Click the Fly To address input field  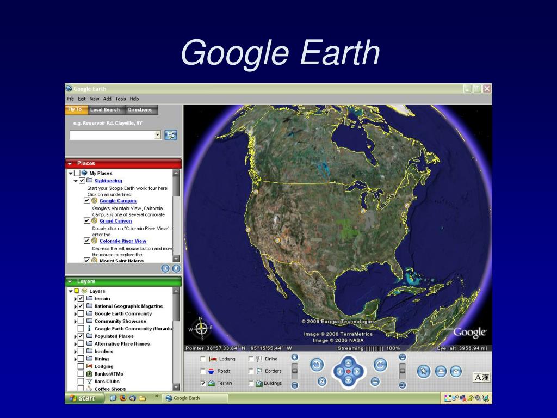pos(112,135)
